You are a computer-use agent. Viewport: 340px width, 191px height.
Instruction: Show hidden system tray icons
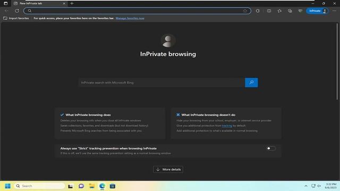coord(306,186)
